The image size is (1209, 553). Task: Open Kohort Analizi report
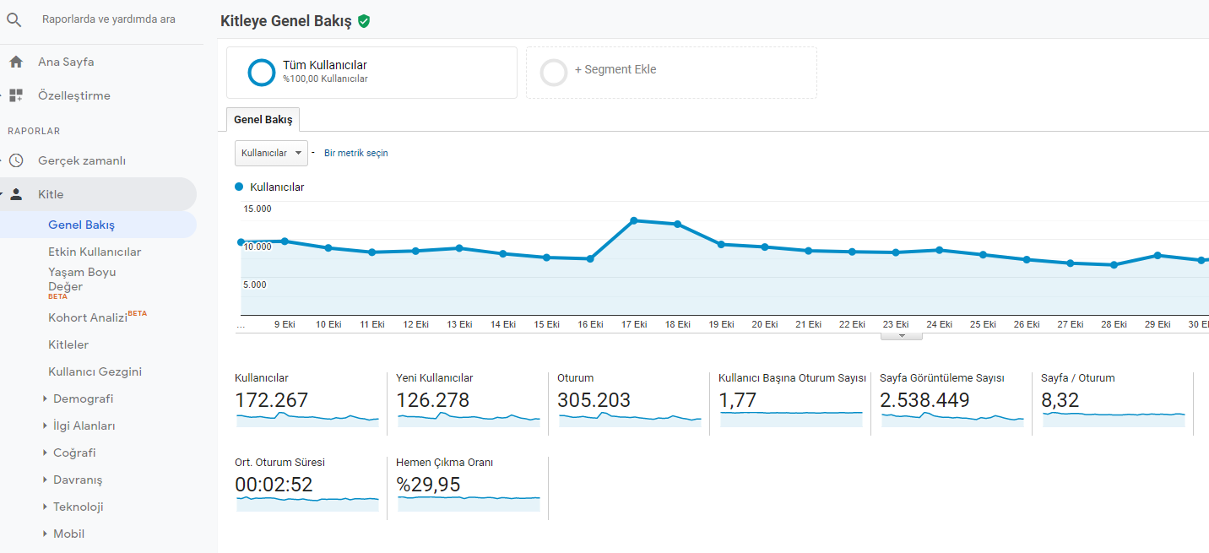tap(88, 317)
